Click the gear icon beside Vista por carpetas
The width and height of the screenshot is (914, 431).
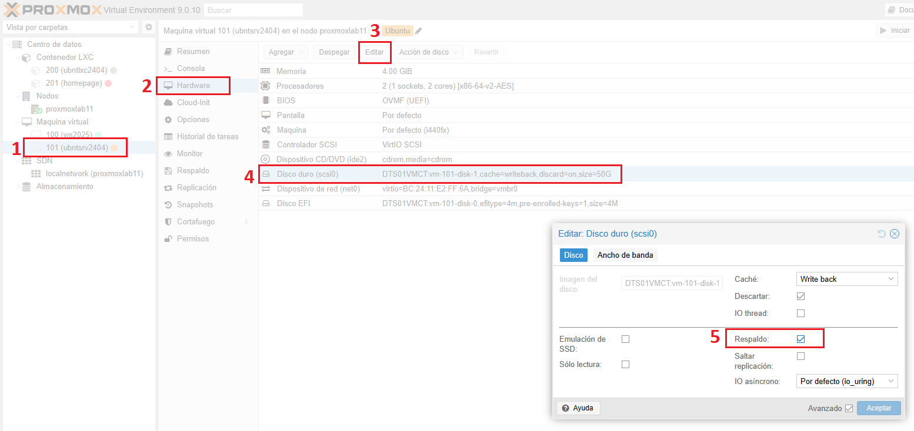[148, 26]
